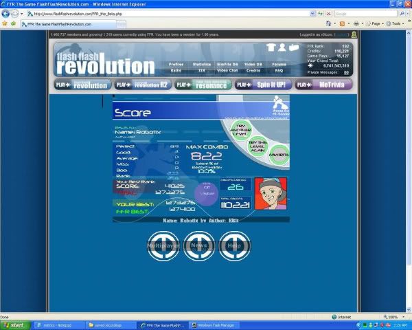Click the cartoon avatar thumbnail

[271, 193]
